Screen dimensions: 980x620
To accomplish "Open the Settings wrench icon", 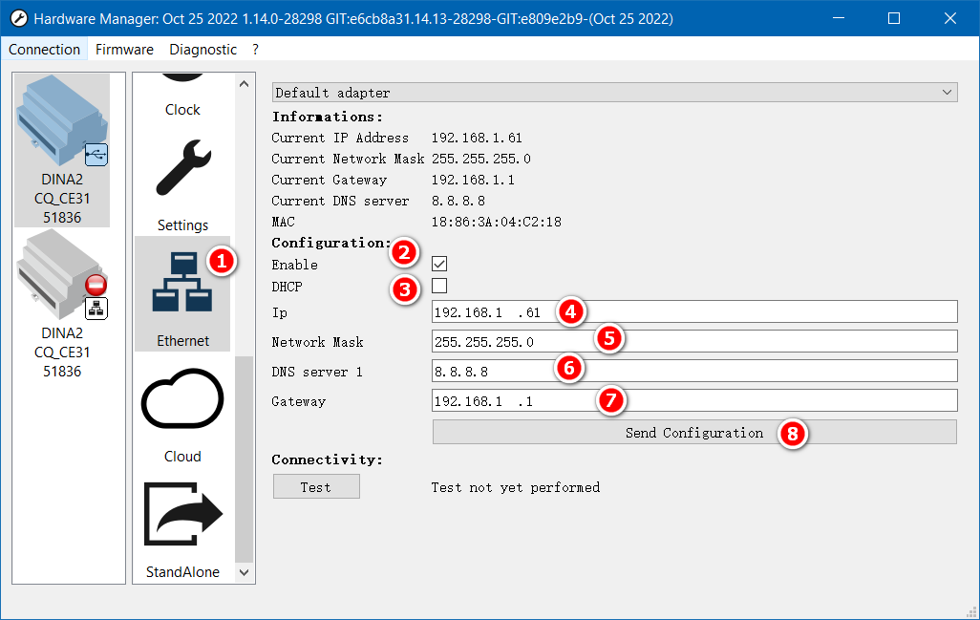I will point(182,169).
